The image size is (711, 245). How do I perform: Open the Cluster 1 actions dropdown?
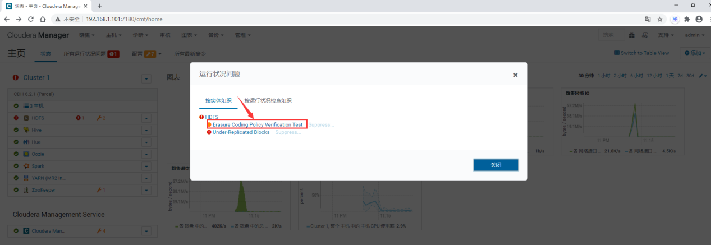[146, 79]
